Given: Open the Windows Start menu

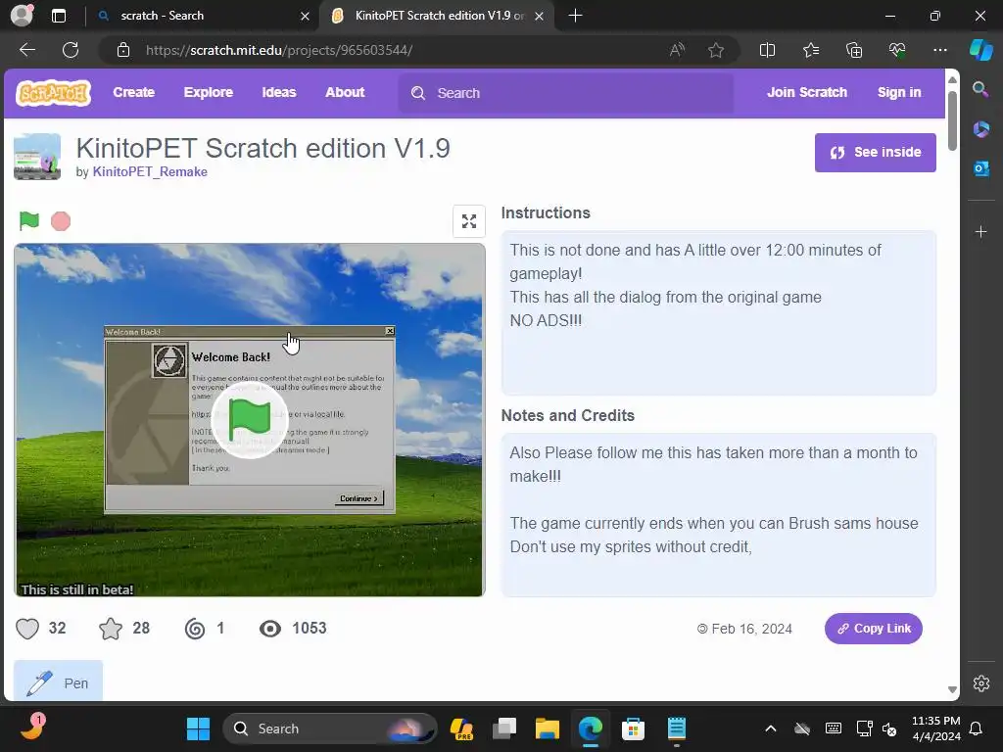Looking at the screenshot, I should point(198,728).
